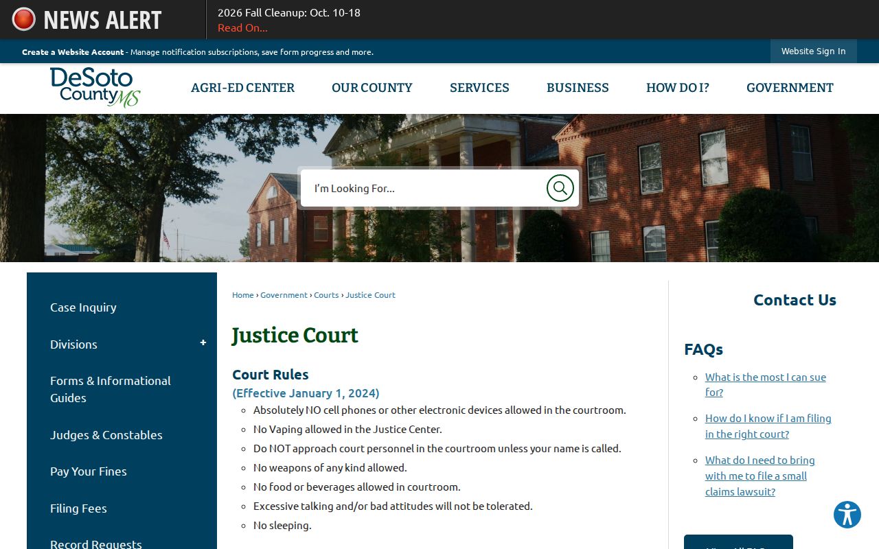Viewport: 879px width, 549px height.
Task: Click the Effective January 1, 2024 text
Action: 306,393
